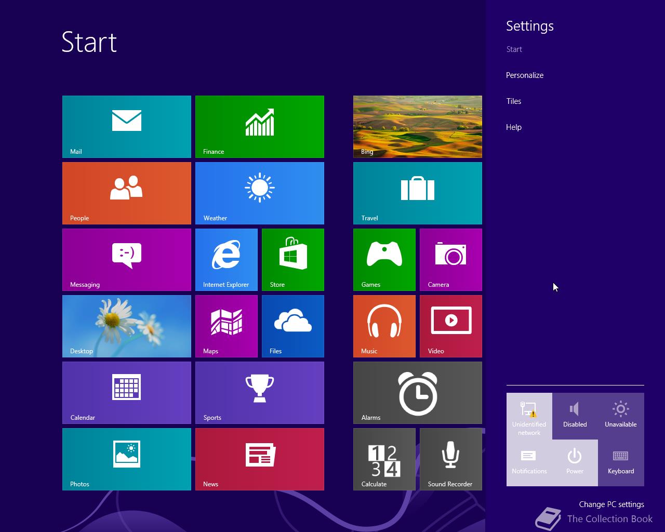This screenshot has width=665, height=532.
Task: Open the Messaging tile
Action: [x=127, y=260]
